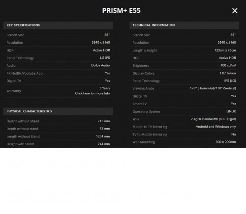The width and height of the screenshot is (246, 214).
Task: Click the TECHNICAL INFORMATION section header
Action: [184, 25]
